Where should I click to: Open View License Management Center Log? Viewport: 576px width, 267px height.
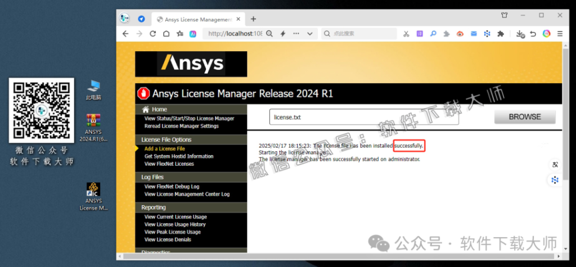[x=187, y=194]
